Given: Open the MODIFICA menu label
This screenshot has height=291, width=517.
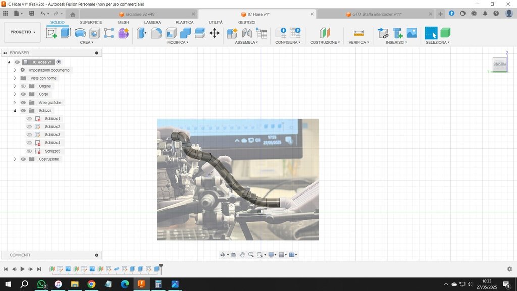Looking at the screenshot, I should pos(178,42).
